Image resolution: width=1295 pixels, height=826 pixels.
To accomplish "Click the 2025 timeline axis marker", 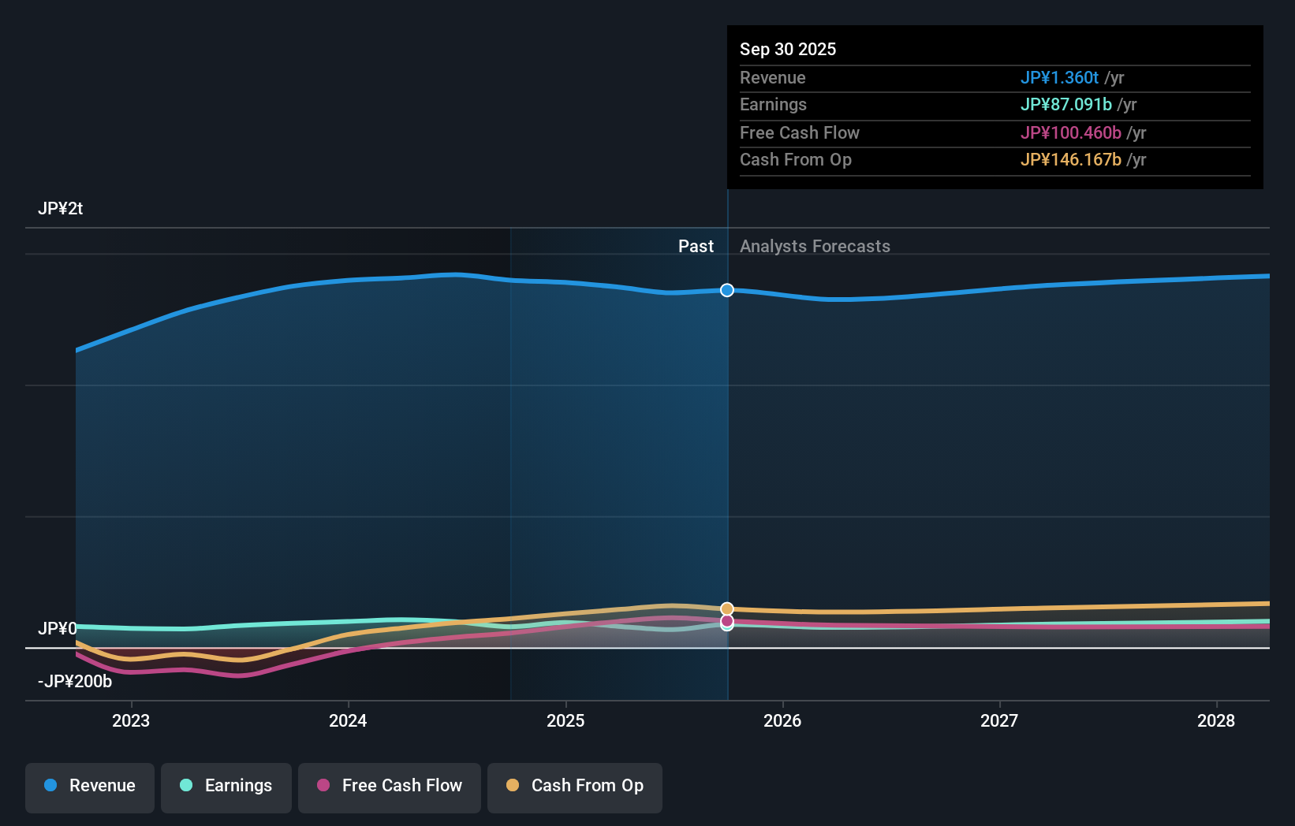I will pyautogui.click(x=565, y=720).
